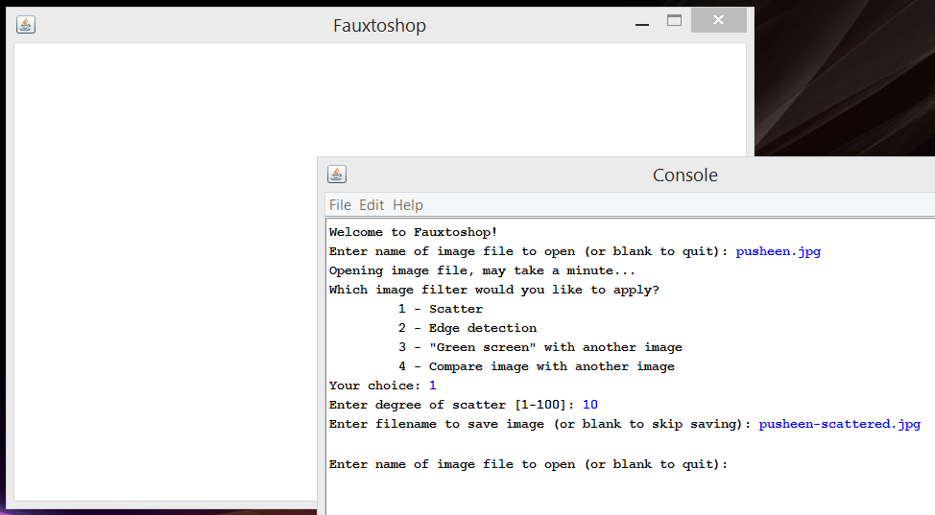Click 'Enter filename to save image' prompt
The image size is (935, 515).
(x=539, y=424)
